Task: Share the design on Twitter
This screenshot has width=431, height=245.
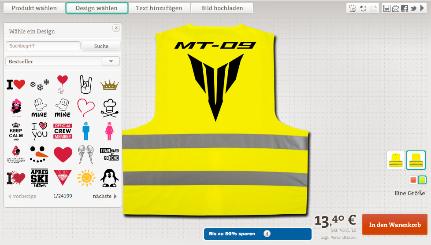Action: coord(413,8)
